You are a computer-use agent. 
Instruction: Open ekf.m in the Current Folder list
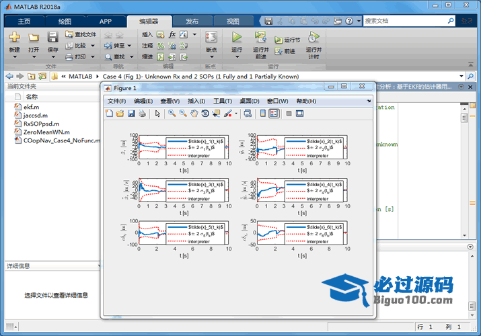click(x=31, y=107)
